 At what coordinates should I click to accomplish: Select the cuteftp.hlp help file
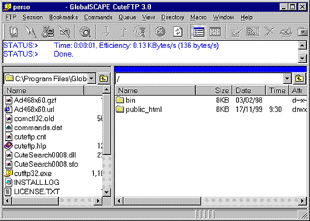25,146
